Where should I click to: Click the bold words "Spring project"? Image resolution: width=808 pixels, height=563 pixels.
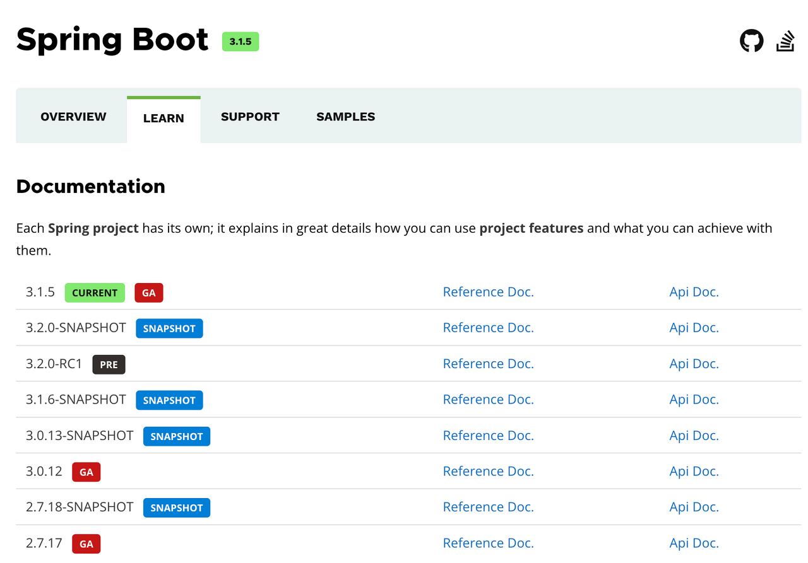tap(93, 228)
